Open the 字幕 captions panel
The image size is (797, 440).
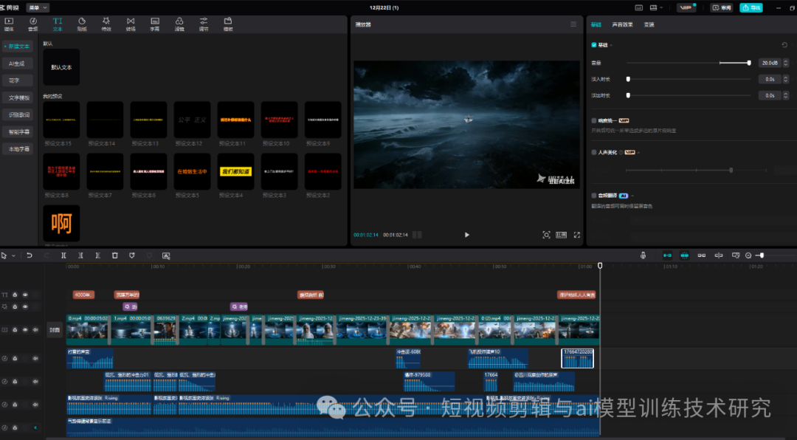click(155, 24)
